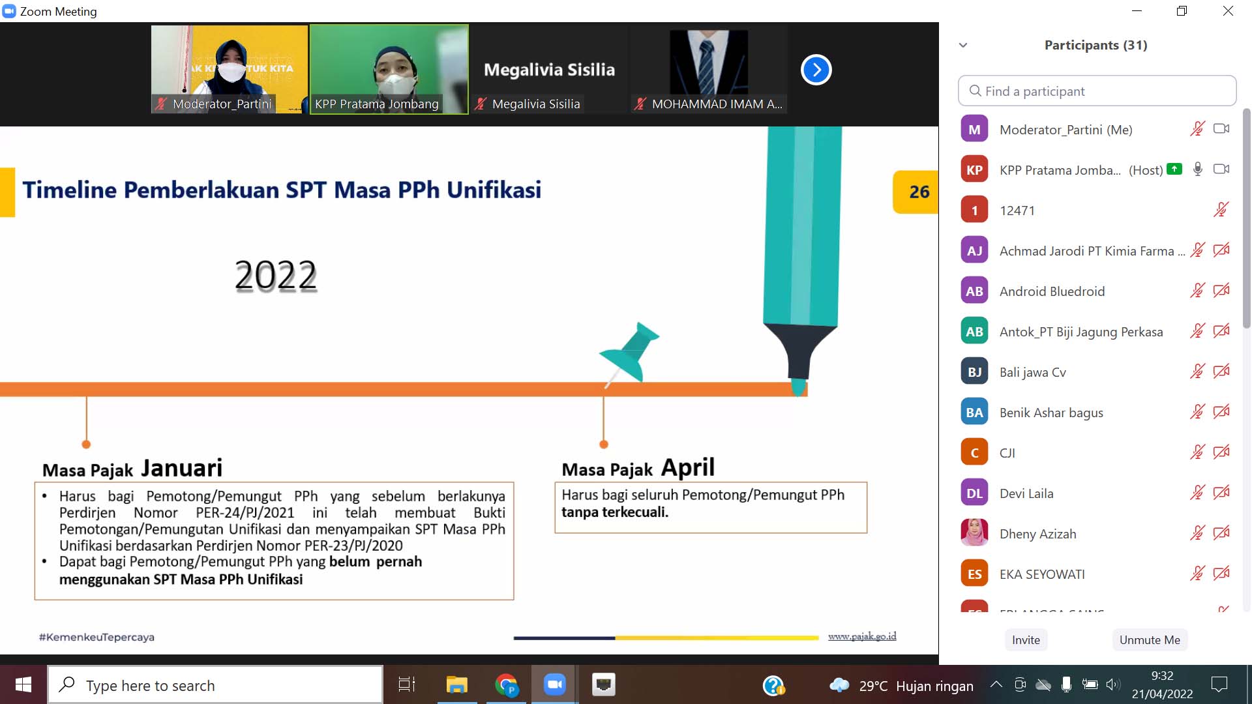Collapse the Participants panel with the chevron
This screenshot has height=704, width=1252.
pos(963,45)
